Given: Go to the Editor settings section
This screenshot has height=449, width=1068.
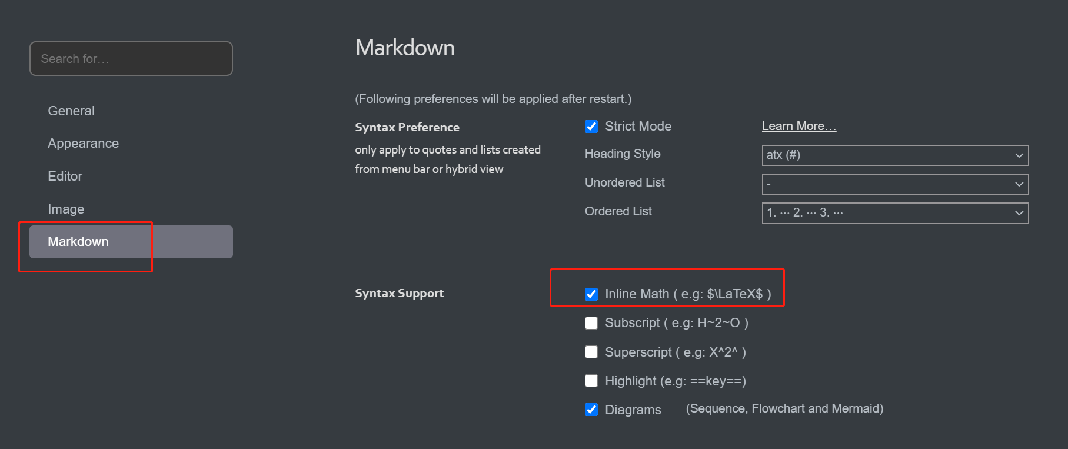Looking at the screenshot, I should click(x=65, y=176).
